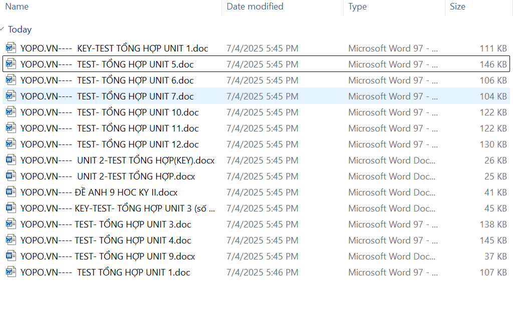
Task: Click Word icon beside TEST- TỔNG HỢP UNIT 5.doc
Action: click(x=11, y=64)
